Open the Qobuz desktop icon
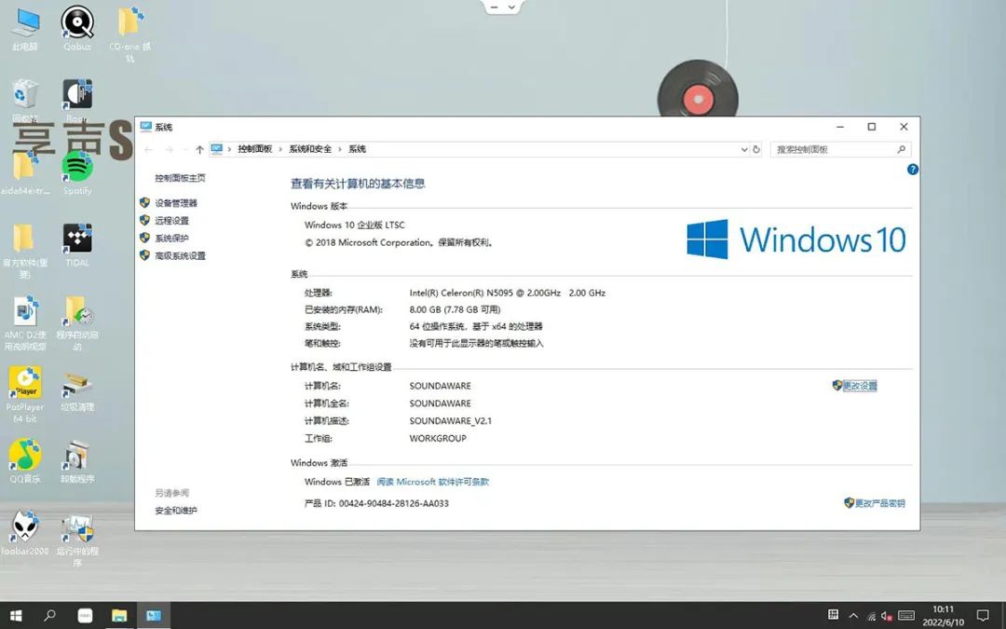 (x=77, y=23)
